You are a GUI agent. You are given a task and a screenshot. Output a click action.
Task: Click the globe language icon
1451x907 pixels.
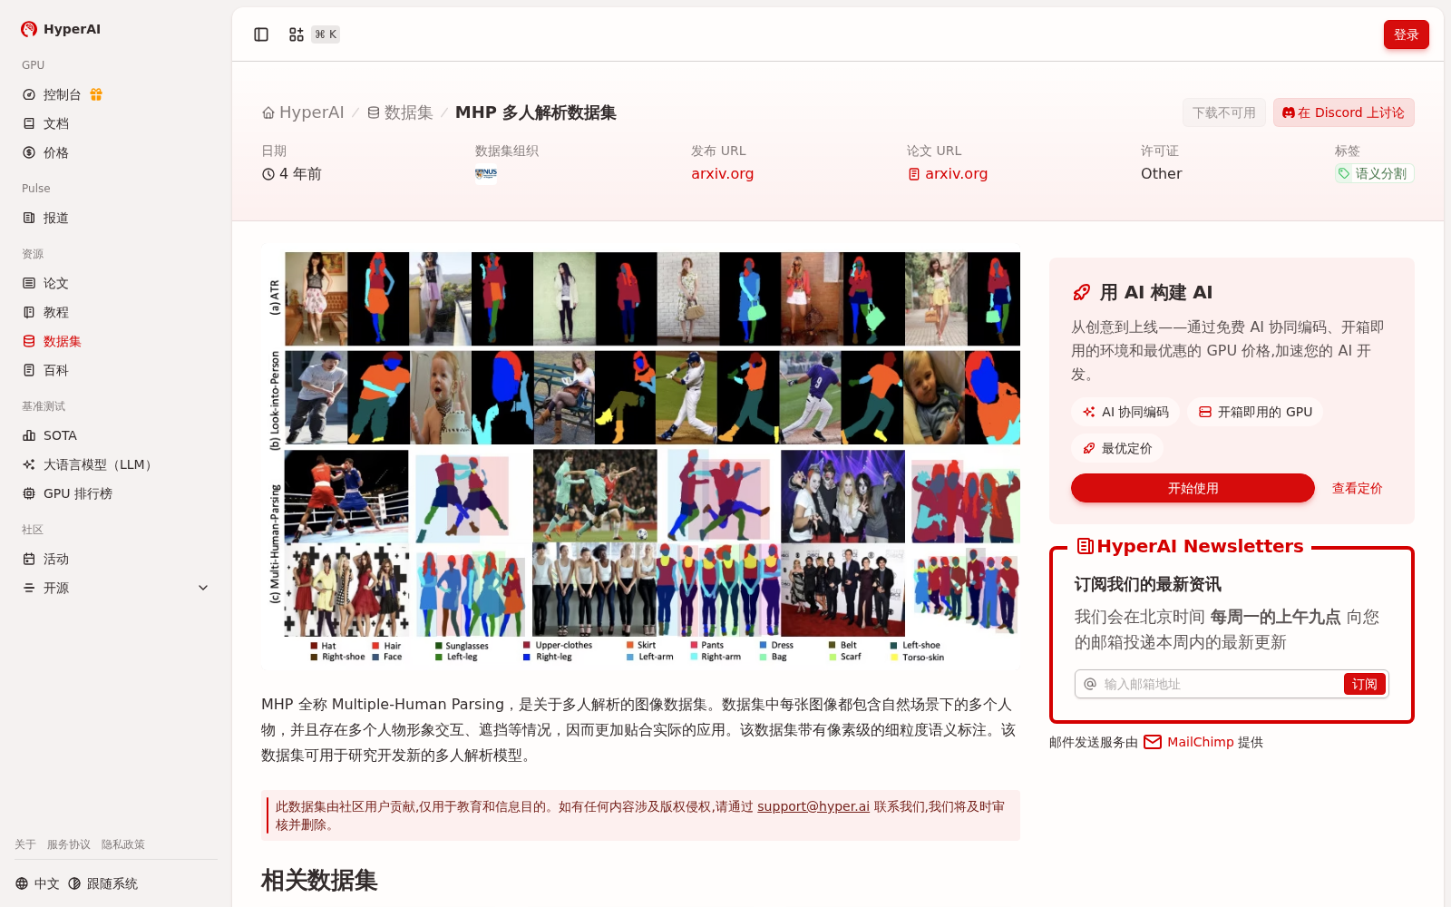[x=22, y=883]
